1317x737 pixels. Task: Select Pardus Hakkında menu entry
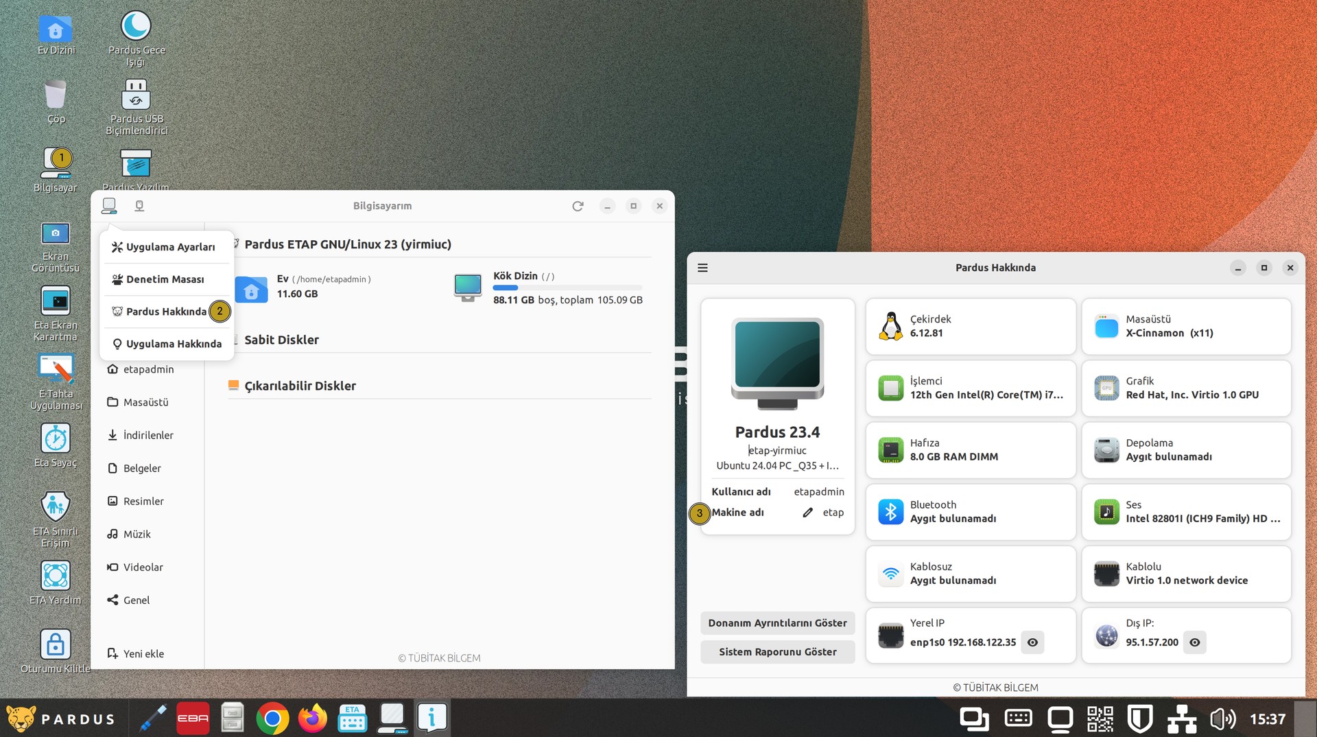point(167,312)
